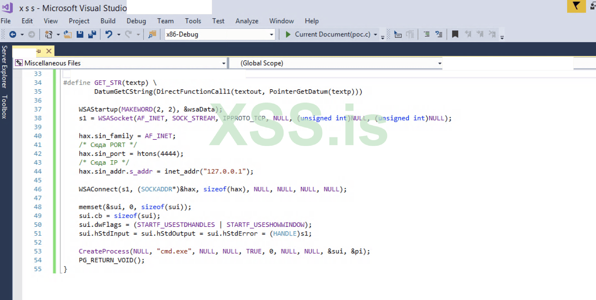This screenshot has height=300, width=596.
Task: Expand the New Item dropdown arrow
Action: pos(58,35)
